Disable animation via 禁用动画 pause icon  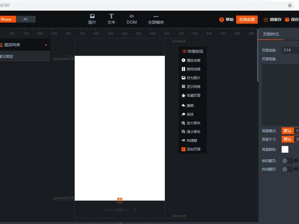pos(191,69)
